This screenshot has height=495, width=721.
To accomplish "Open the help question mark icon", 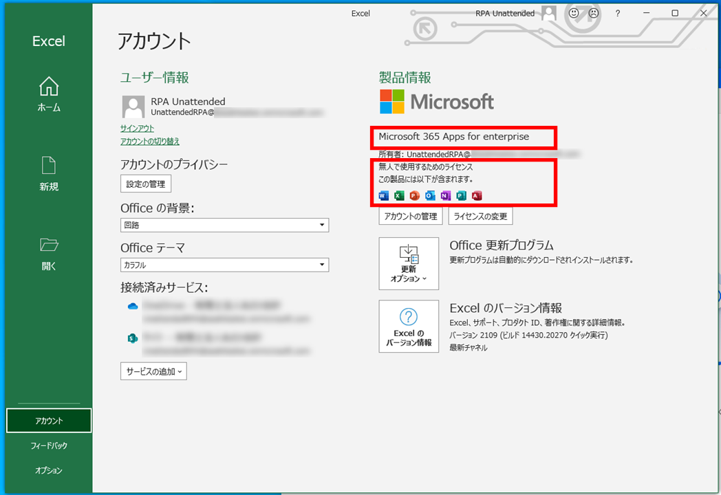I will (x=618, y=13).
